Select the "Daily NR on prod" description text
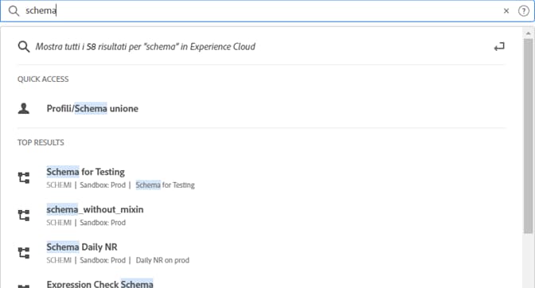This screenshot has height=288, width=535. point(162,260)
